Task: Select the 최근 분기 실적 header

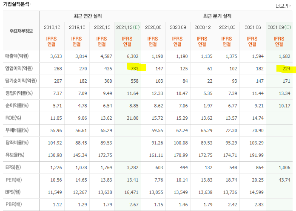Action: (217, 16)
